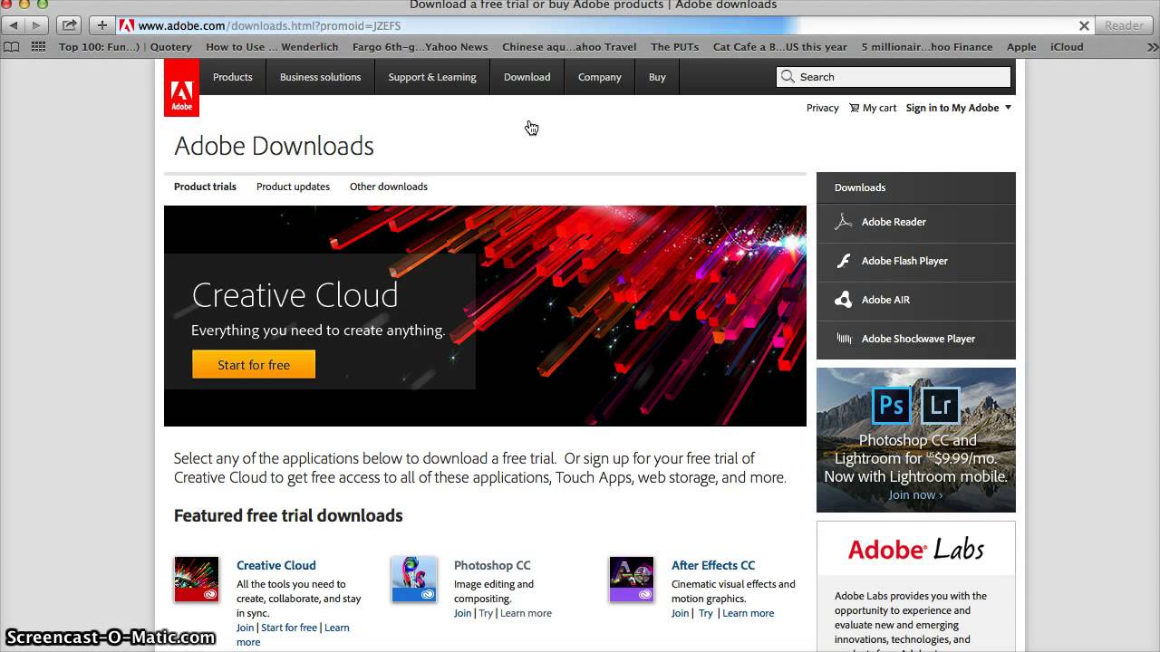Open the Adobe Reader download link

[x=894, y=222]
